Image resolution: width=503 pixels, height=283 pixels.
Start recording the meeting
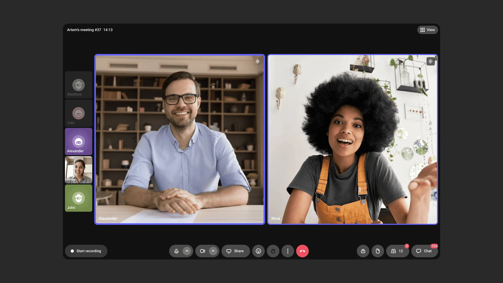(86, 251)
